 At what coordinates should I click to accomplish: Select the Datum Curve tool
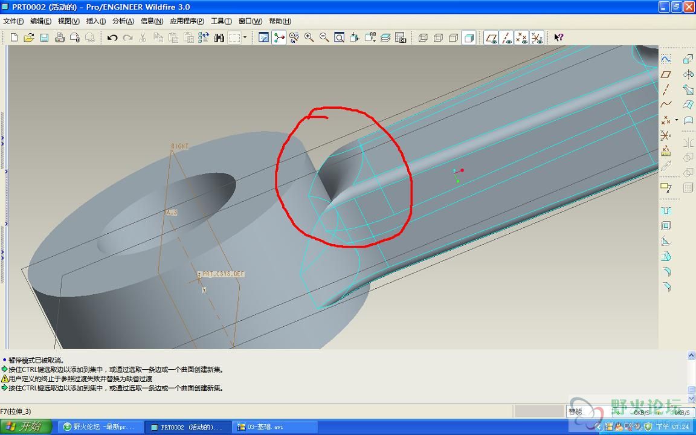pyautogui.click(x=666, y=105)
